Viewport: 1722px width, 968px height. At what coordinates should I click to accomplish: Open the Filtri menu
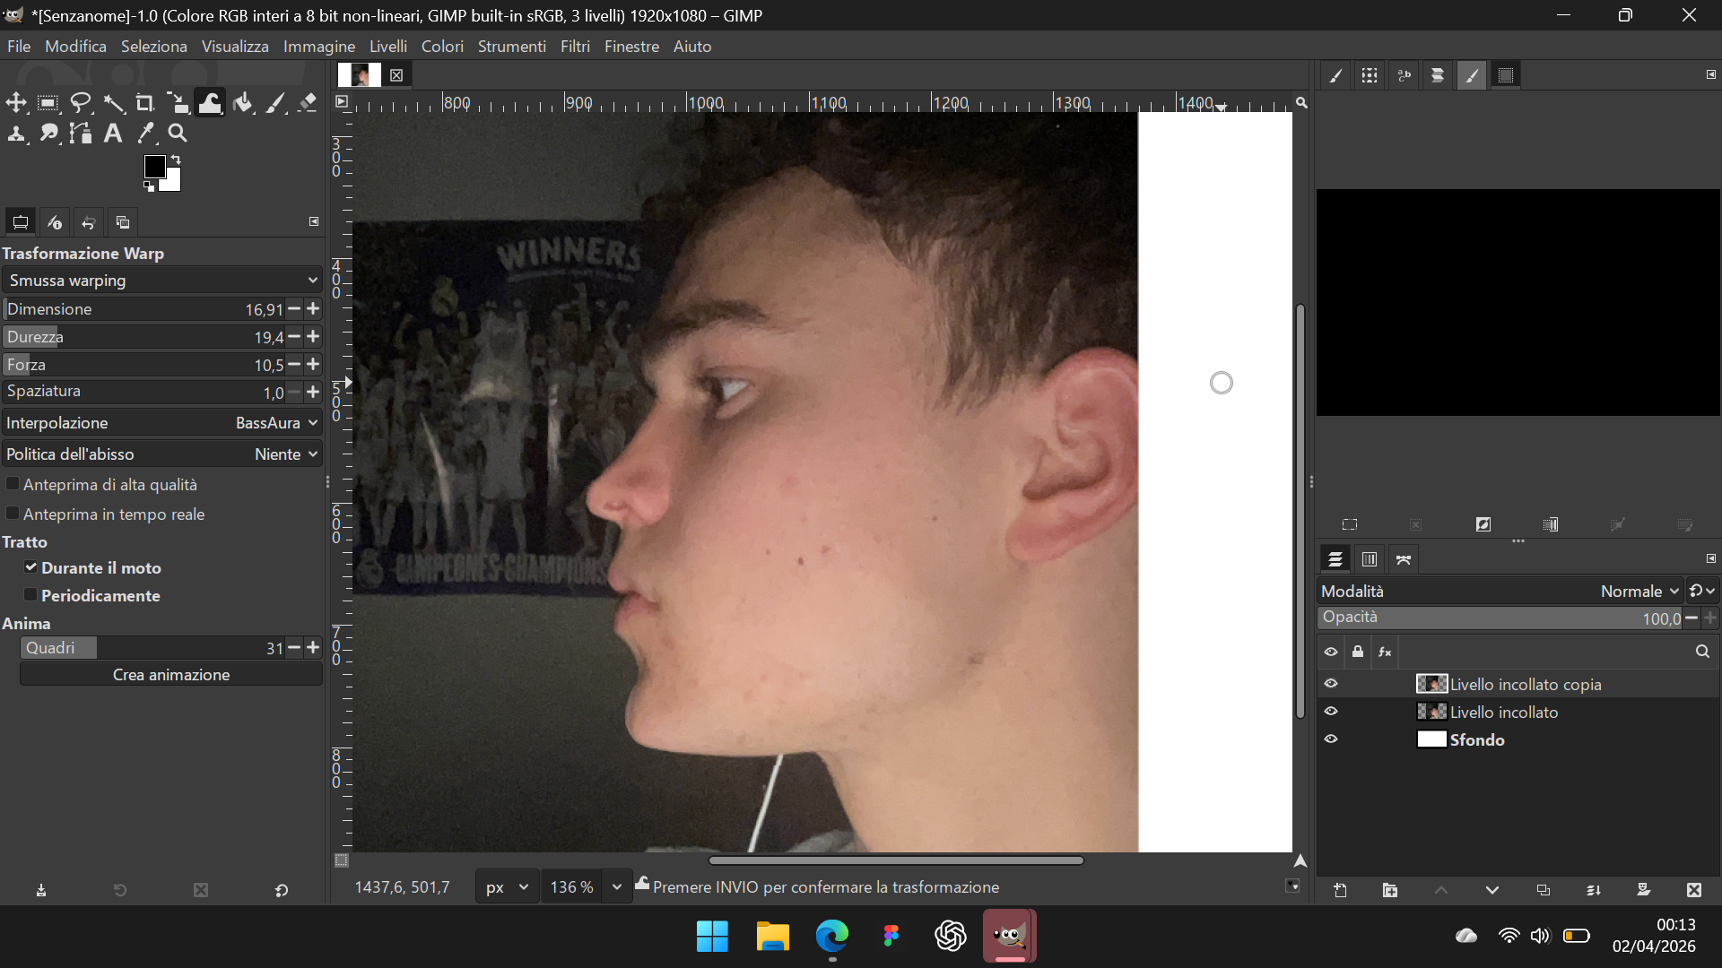(x=575, y=47)
